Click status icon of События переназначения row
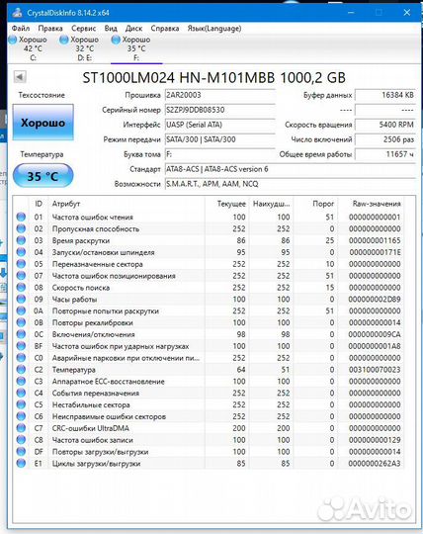The height and width of the screenshot is (534, 423). tap(21, 393)
